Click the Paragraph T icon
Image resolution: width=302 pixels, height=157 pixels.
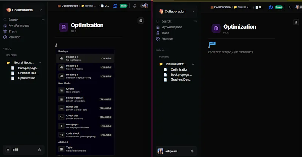point(61,126)
